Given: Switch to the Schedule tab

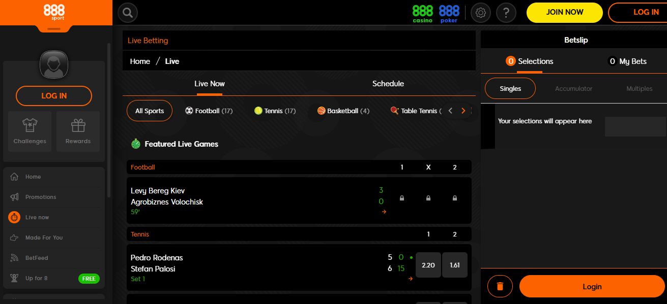Looking at the screenshot, I should pyautogui.click(x=388, y=84).
